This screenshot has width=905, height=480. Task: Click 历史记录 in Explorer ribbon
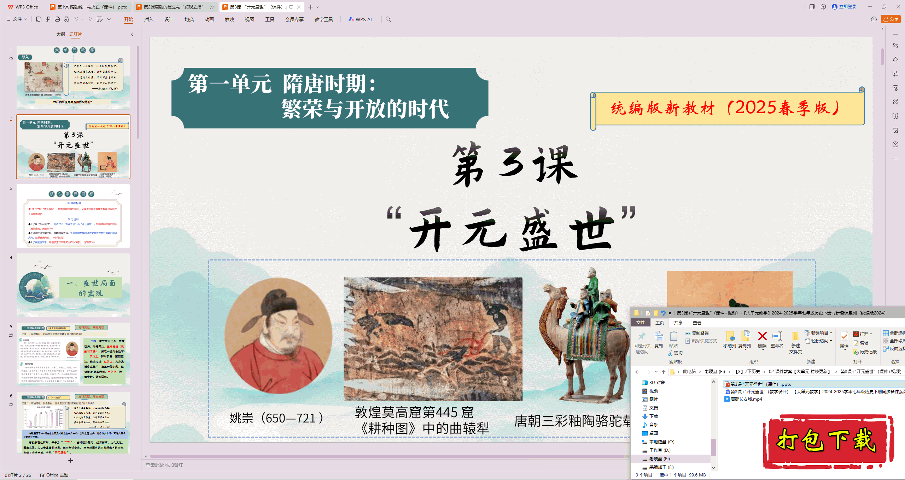865,352
